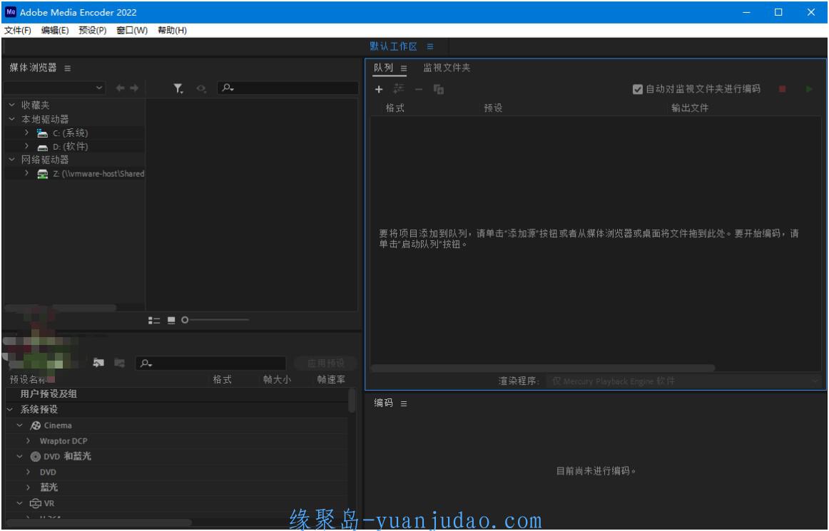Click the queue panel horizontal scrollbar
The image size is (829, 531).
click(x=542, y=368)
